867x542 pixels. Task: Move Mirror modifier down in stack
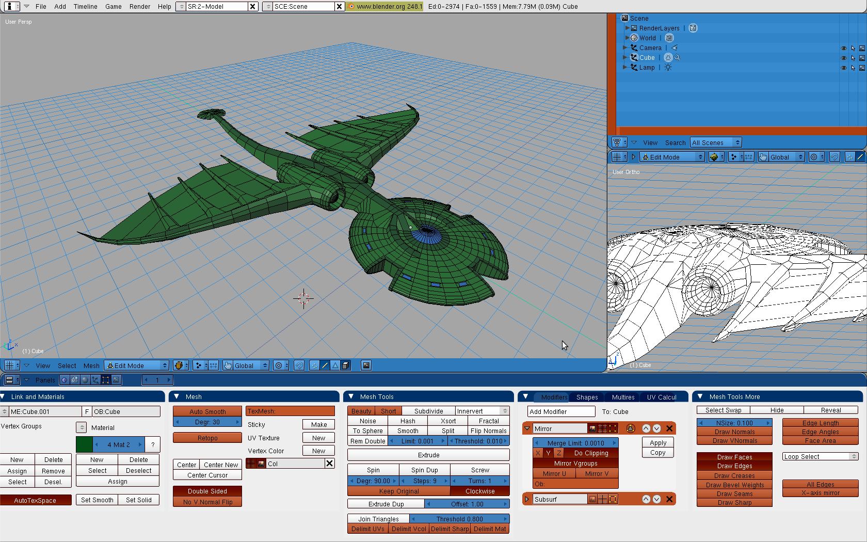click(x=656, y=428)
